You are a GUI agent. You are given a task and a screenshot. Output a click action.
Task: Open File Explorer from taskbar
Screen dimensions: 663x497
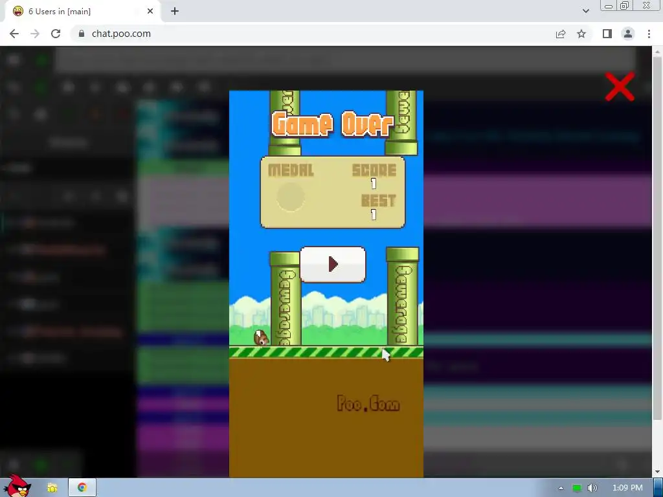(x=52, y=488)
